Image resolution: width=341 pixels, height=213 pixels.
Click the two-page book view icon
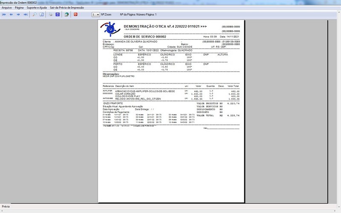pos(41,14)
